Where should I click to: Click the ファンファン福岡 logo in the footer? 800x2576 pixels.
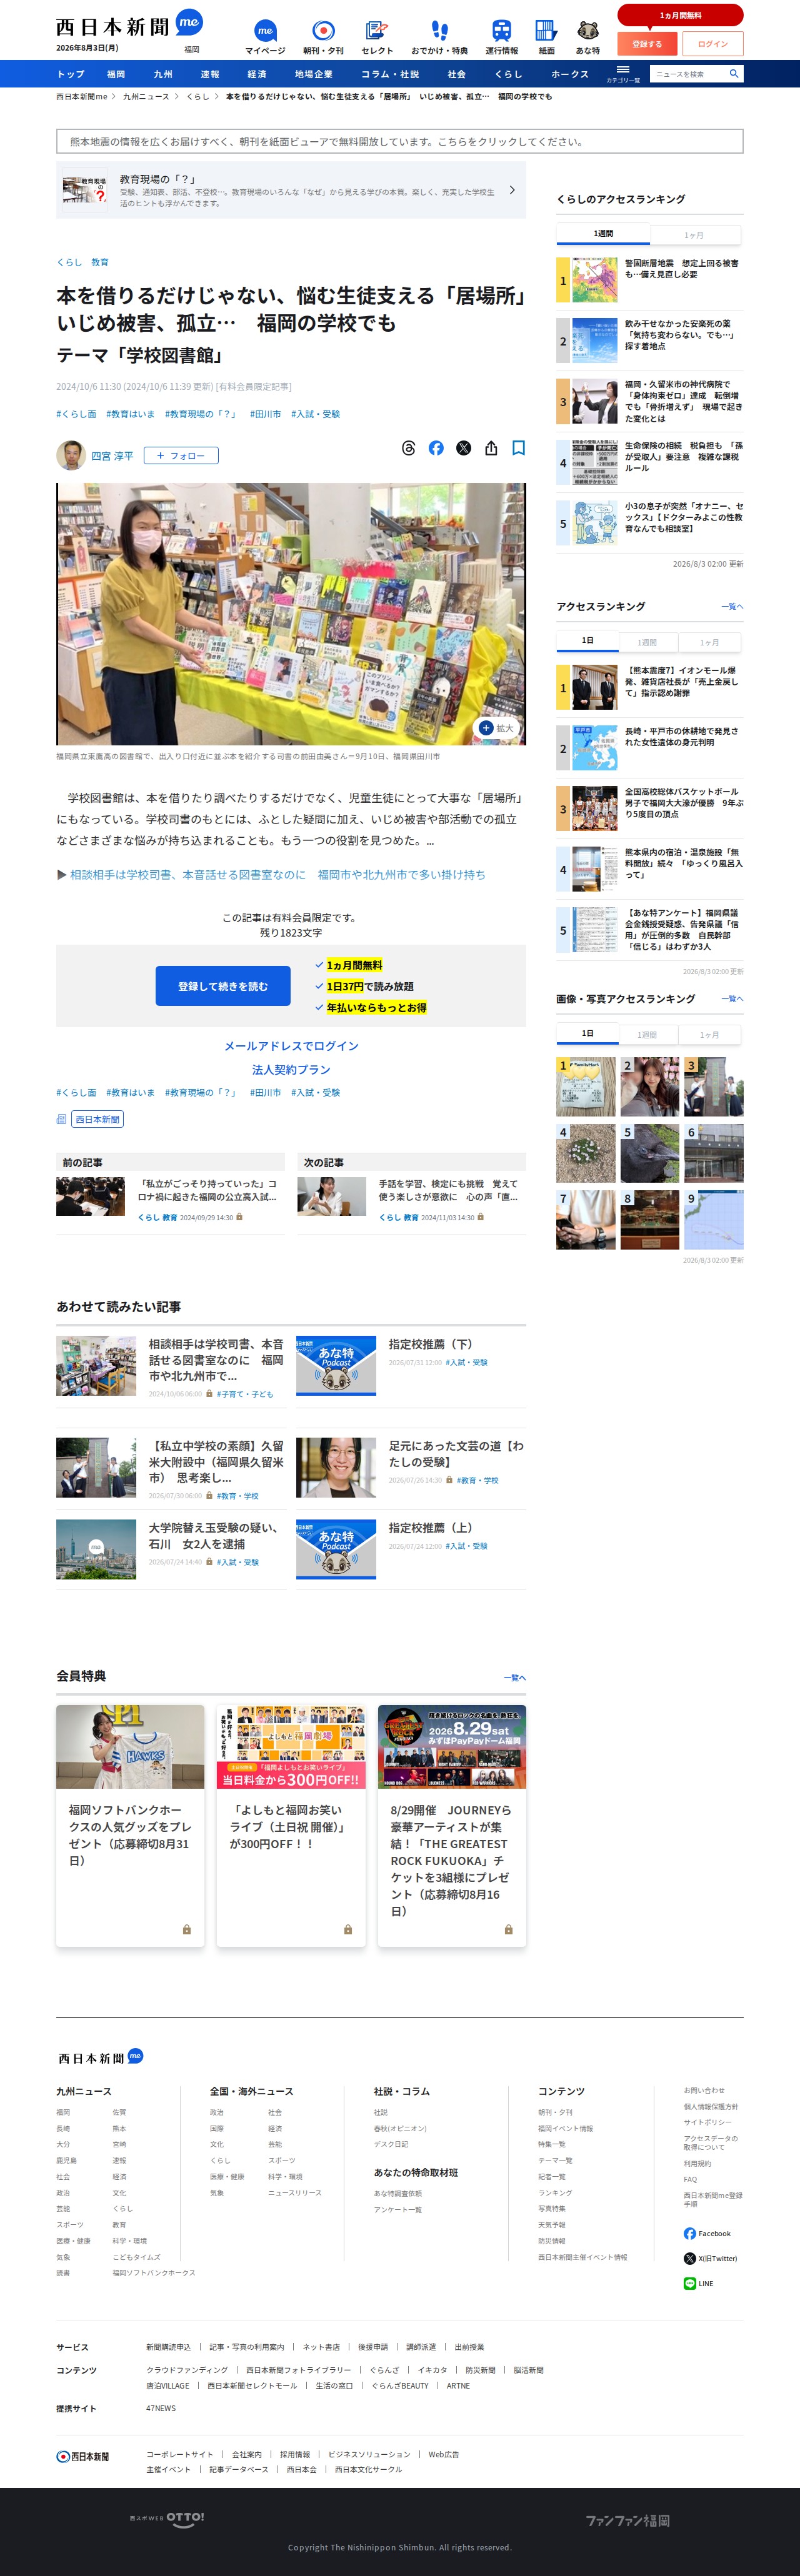click(628, 2520)
